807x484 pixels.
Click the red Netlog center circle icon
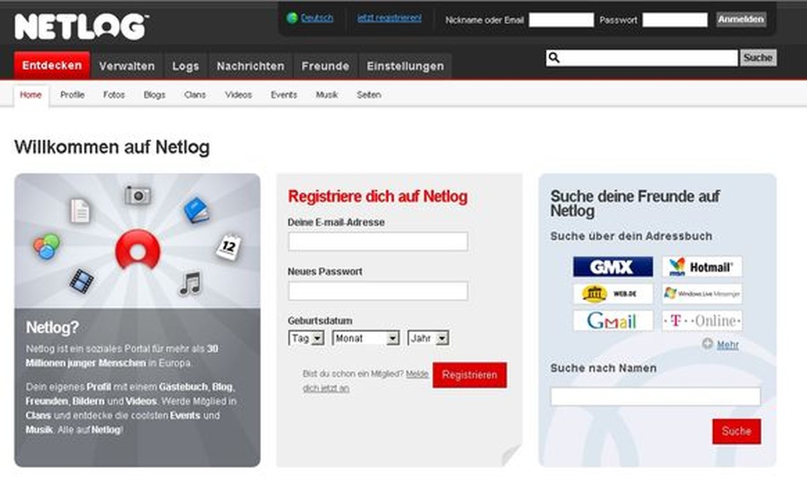(x=138, y=251)
